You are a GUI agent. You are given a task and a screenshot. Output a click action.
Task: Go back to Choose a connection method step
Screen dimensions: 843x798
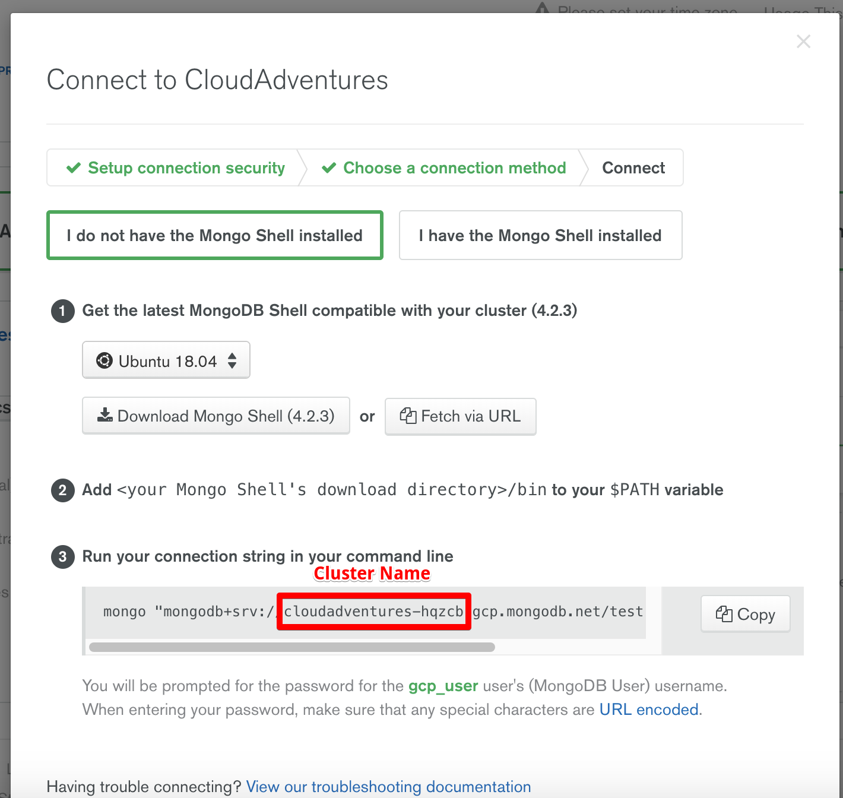[x=454, y=168]
